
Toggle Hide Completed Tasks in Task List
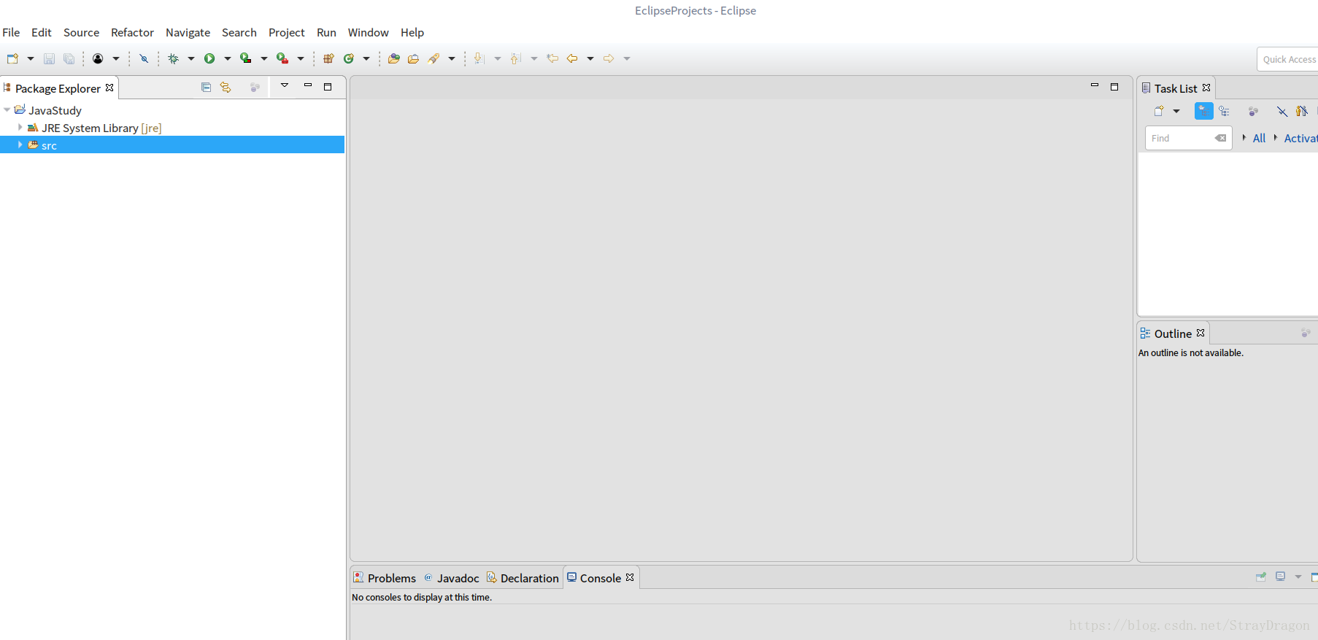pos(1282,111)
